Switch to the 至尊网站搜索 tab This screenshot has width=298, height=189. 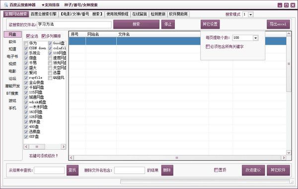16,14
